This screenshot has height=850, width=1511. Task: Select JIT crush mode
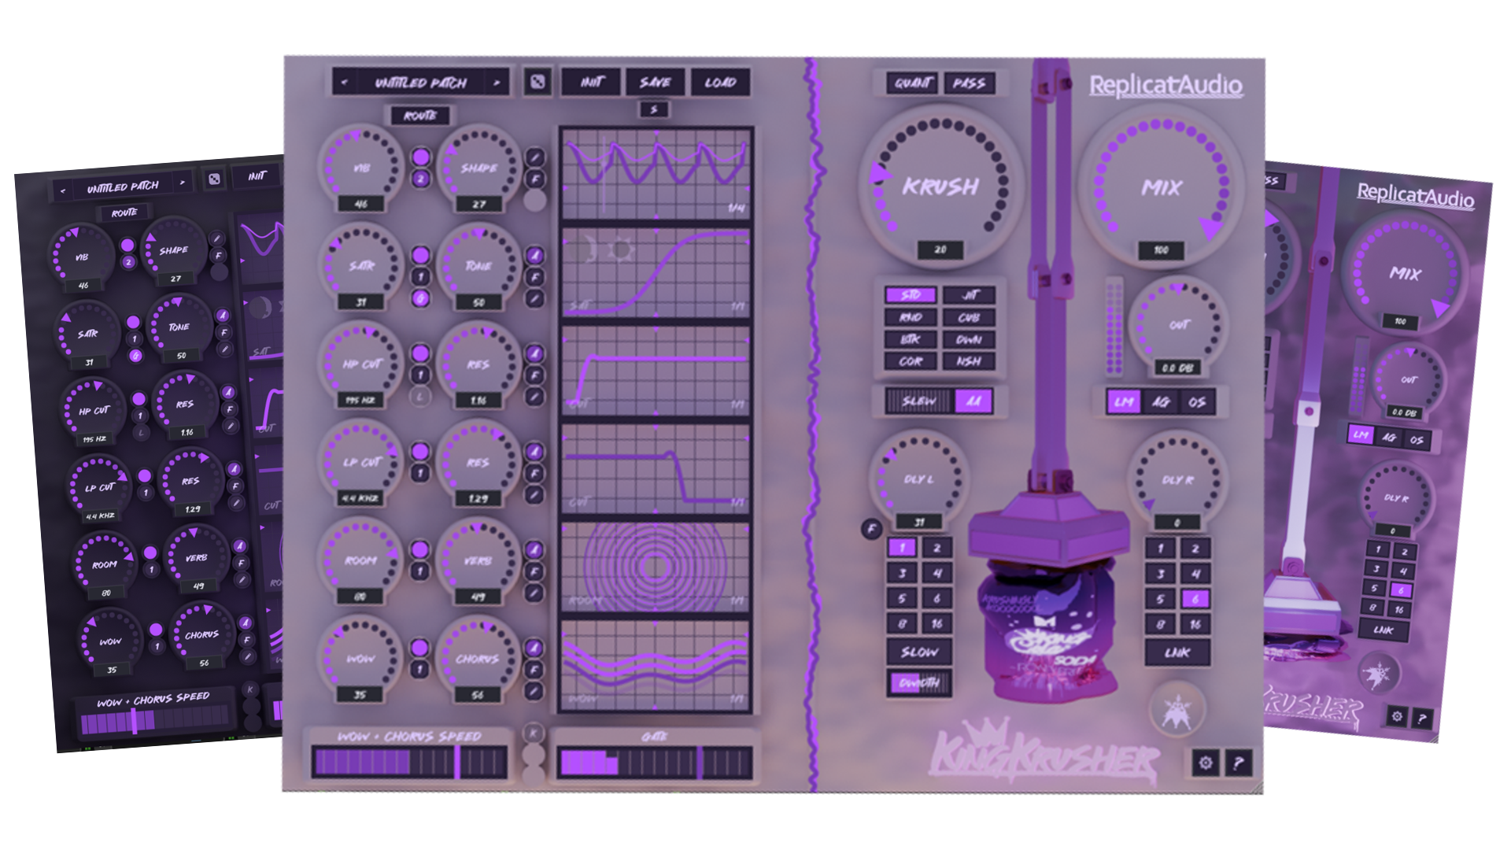pos(970,295)
